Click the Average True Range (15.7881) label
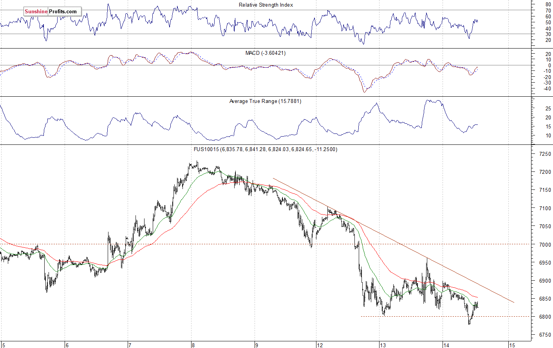 point(265,101)
